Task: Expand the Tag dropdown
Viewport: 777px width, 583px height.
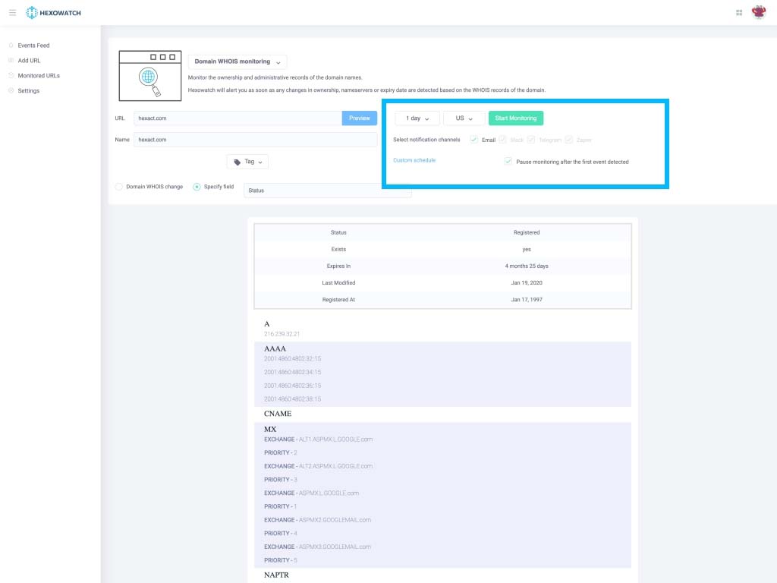Action: point(248,162)
